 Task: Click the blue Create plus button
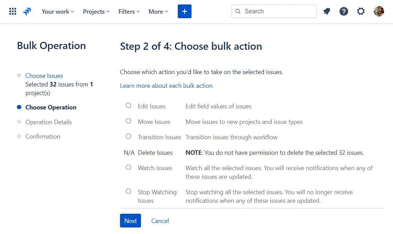(x=184, y=11)
